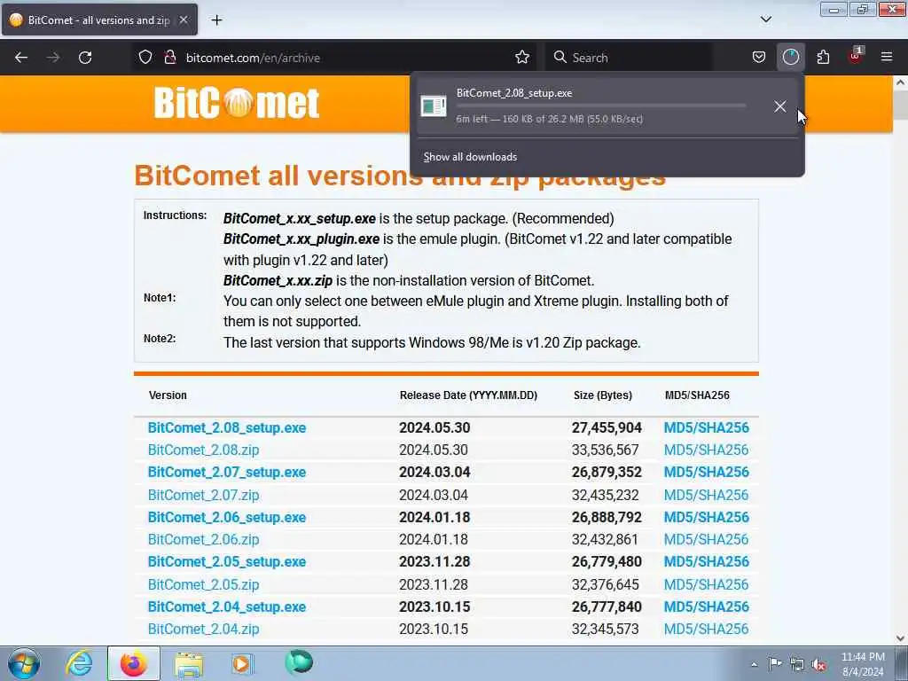Click Show all downloads

tap(470, 157)
